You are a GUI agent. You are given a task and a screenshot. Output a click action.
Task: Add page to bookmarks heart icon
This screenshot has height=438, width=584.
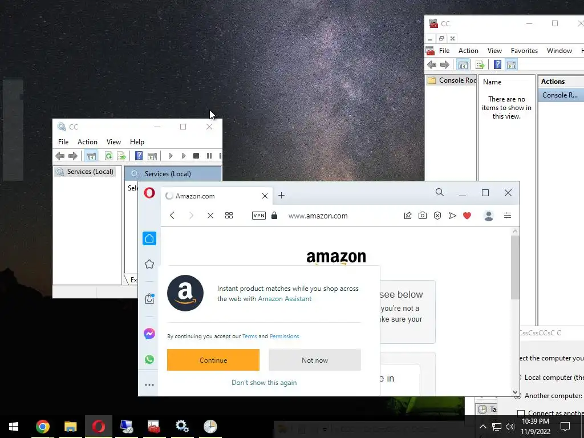[467, 216]
